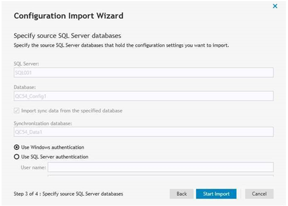Viewport: 288px width, 206px height.
Task: Cancel the import wizard
Action: click(x=259, y=194)
